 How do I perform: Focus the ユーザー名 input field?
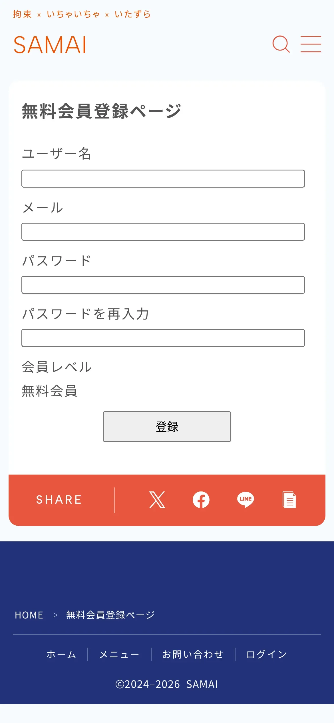[163, 179]
